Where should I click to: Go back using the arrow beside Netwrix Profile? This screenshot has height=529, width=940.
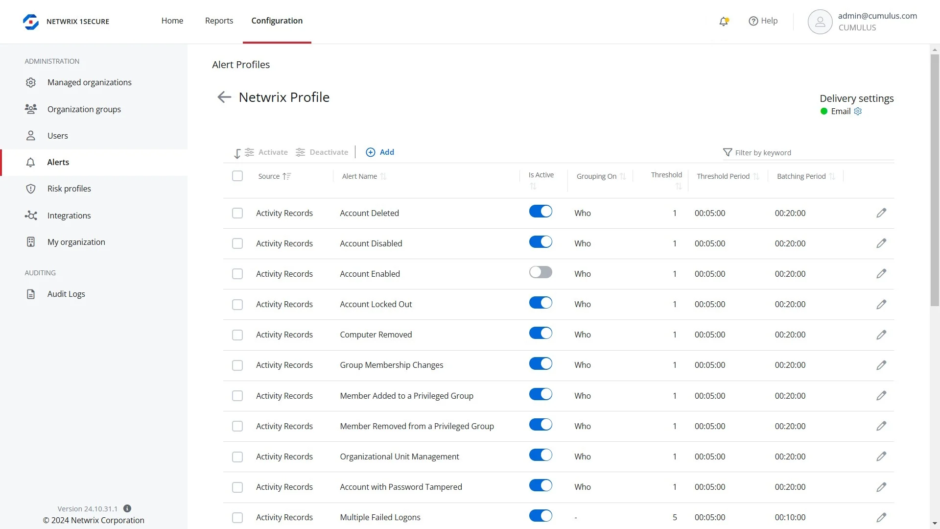[x=224, y=97]
